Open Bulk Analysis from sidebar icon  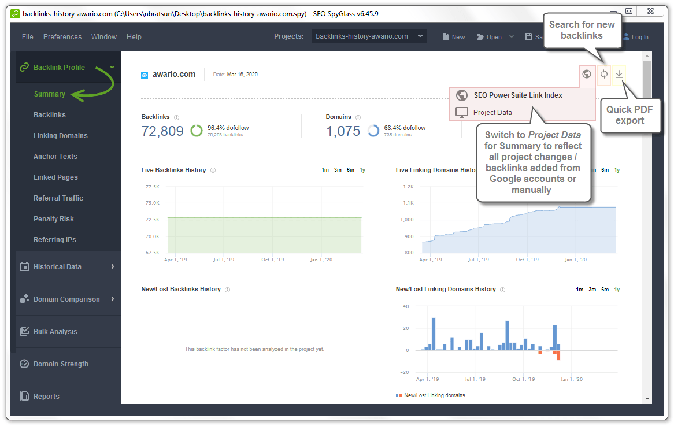tap(24, 332)
